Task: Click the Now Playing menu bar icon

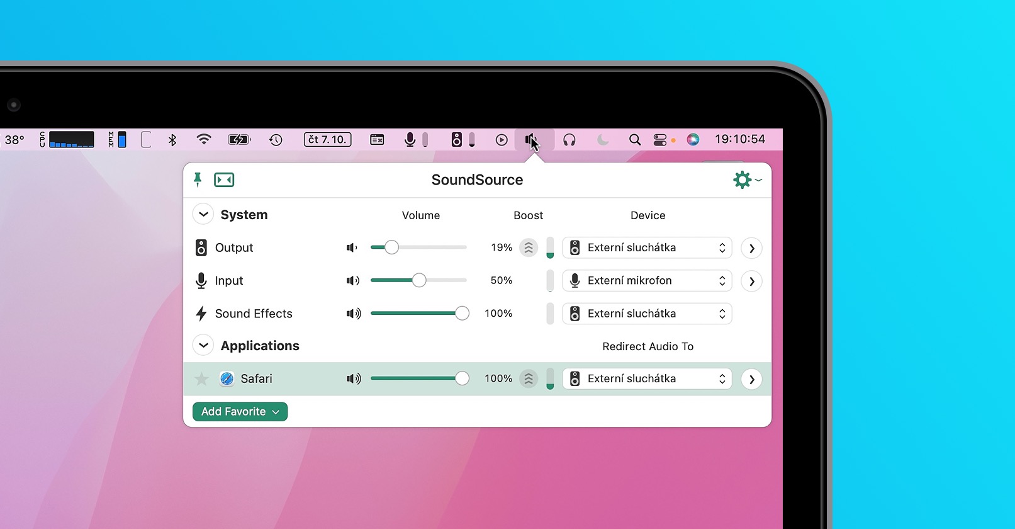Action: (x=502, y=140)
